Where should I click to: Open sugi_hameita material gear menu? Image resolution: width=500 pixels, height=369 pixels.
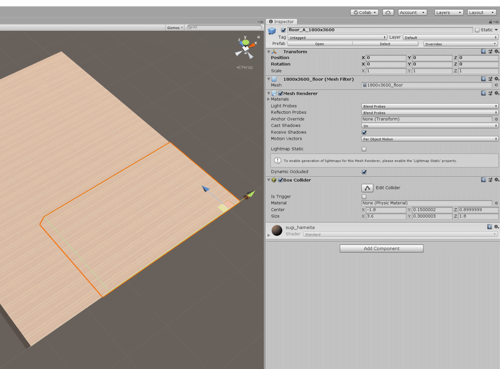tap(496, 227)
